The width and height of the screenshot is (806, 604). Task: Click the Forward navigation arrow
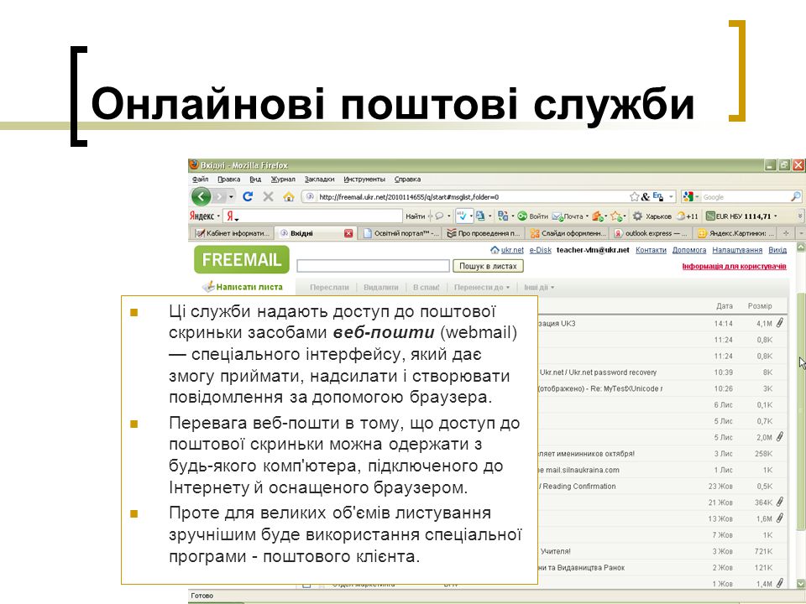coord(219,196)
